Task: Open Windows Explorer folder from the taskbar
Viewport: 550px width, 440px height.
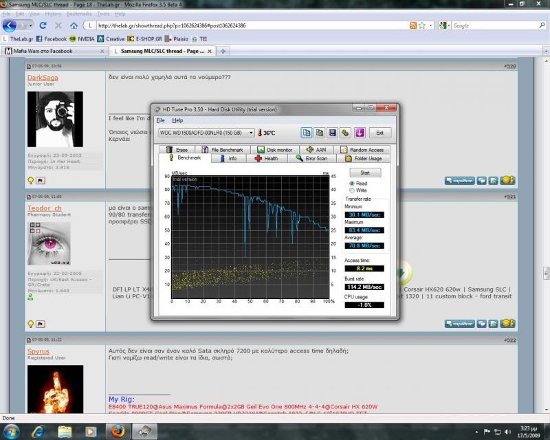Action: tap(65, 431)
